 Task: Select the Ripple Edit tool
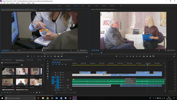point(48,66)
